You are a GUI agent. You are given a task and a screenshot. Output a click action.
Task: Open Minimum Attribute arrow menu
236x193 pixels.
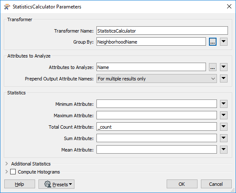[x=223, y=104]
